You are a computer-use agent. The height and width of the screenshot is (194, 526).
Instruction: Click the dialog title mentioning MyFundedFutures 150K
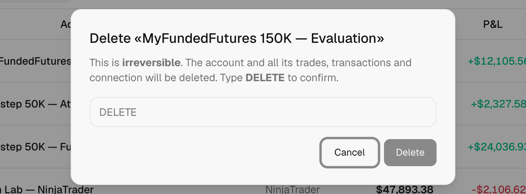pyautogui.click(x=237, y=38)
